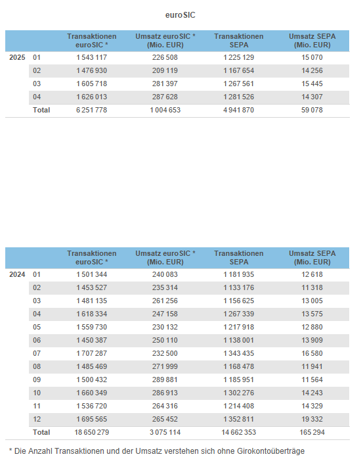361x467 pixels.
Task: Click 2024 Transaktionen SEPA column header
Action: pyautogui.click(x=238, y=258)
